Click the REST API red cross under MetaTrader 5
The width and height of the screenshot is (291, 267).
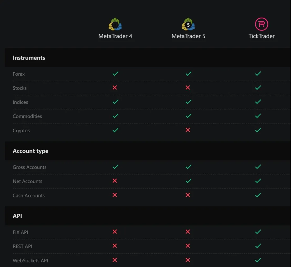point(188,246)
